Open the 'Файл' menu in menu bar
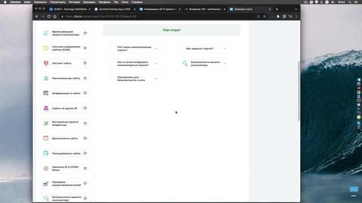362x203 pixels. tap(27, 2)
